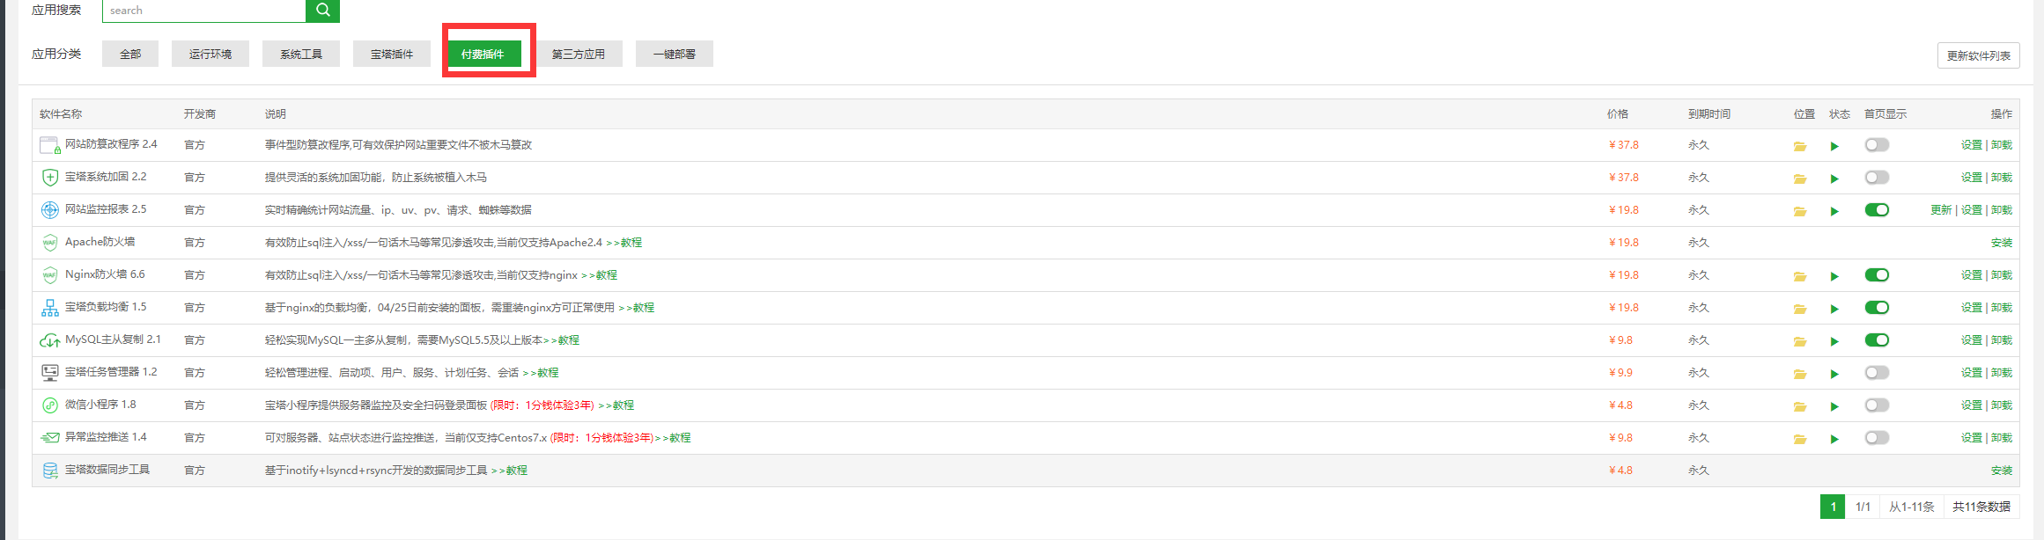Click the 网站监控报表 globe icon

50,210
